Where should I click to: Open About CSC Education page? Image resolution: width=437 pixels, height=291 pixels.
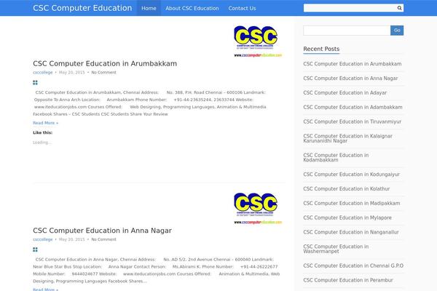click(192, 8)
